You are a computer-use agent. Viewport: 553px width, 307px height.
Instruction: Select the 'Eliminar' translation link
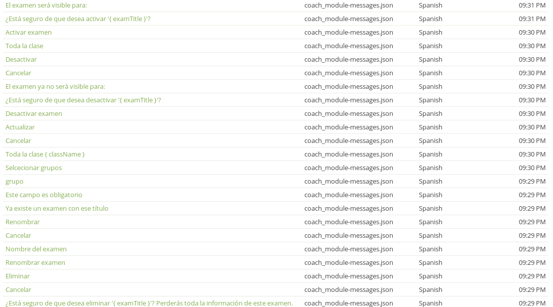18,276
